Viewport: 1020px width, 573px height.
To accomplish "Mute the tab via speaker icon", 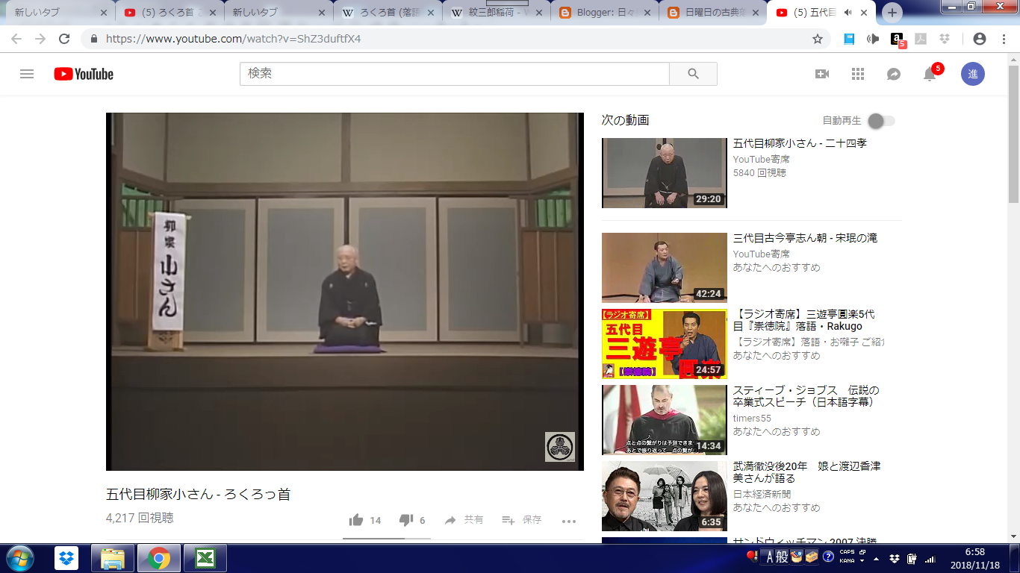I will coord(849,13).
